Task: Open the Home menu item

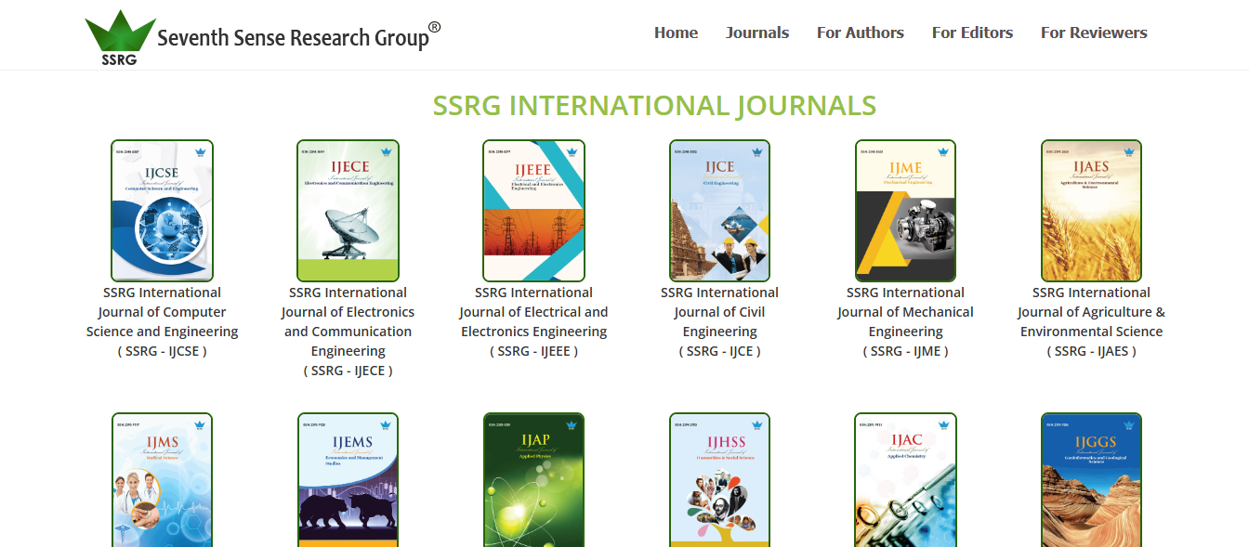Action: [x=676, y=33]
